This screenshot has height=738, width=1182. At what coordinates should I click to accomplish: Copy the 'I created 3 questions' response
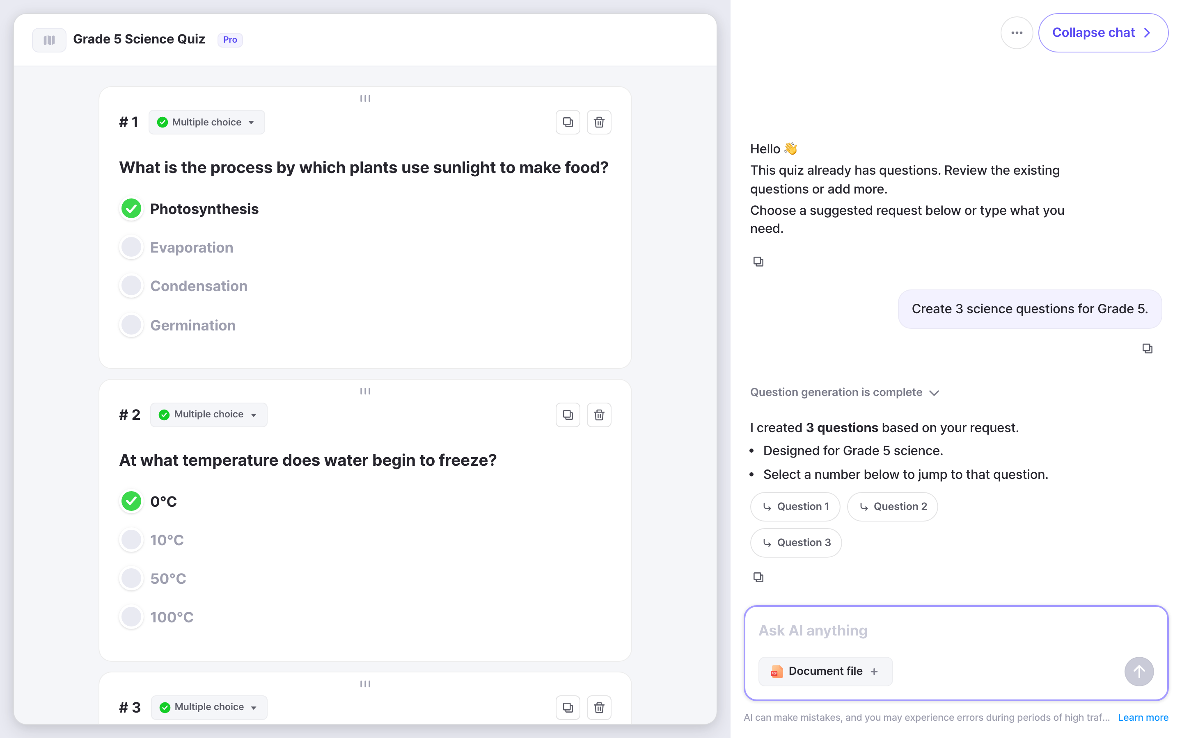758,577
